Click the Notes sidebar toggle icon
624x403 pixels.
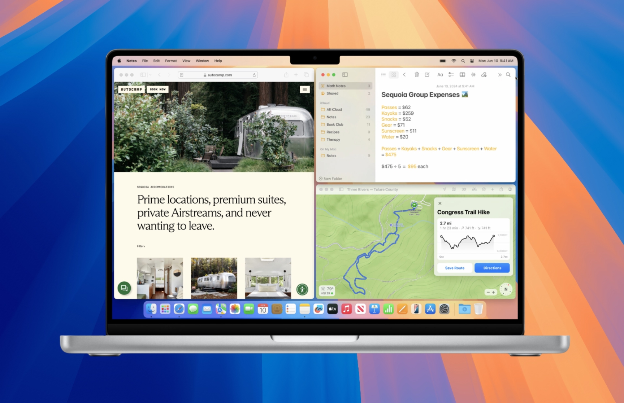click(345, 75)
